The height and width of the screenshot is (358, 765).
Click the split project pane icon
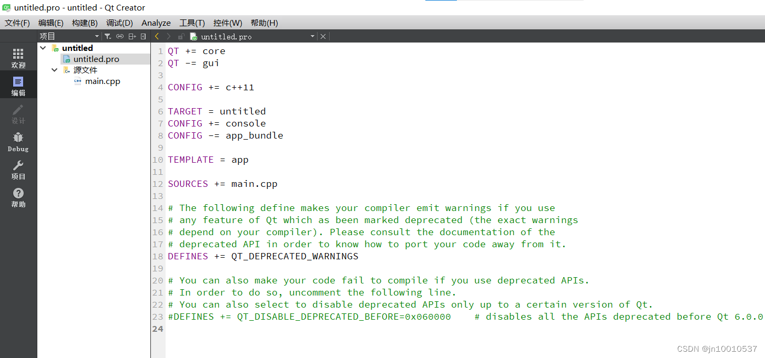[132, 36]
